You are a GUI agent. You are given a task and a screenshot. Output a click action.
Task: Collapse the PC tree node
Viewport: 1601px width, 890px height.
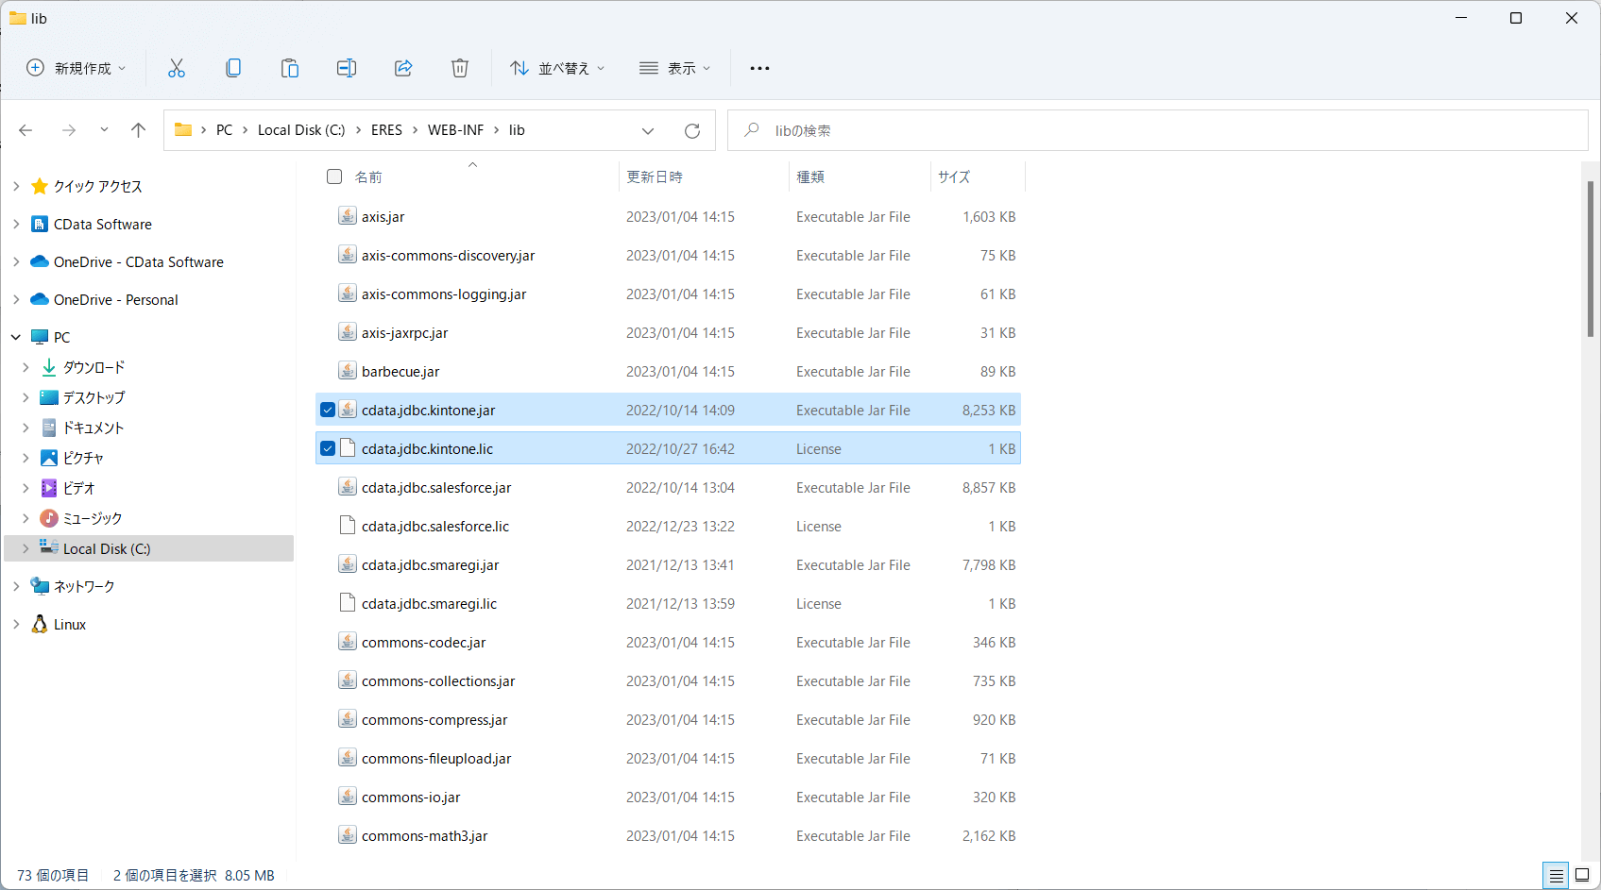pyautogui.click(x=16, y=337)
